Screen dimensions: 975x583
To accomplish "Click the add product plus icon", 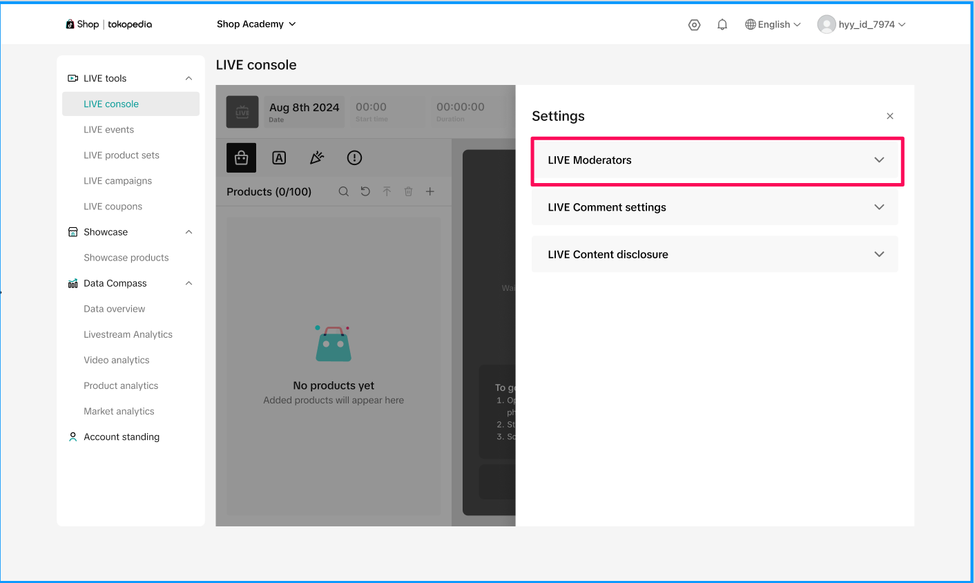I will click(x=430, y=192).
